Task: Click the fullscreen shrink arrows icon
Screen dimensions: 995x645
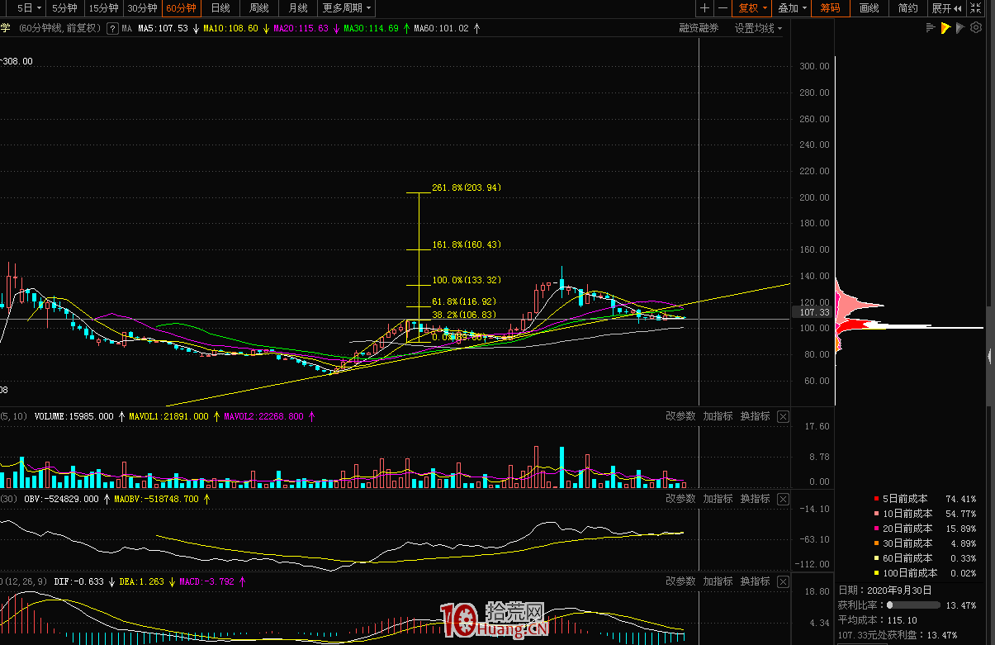Action: 976,8
